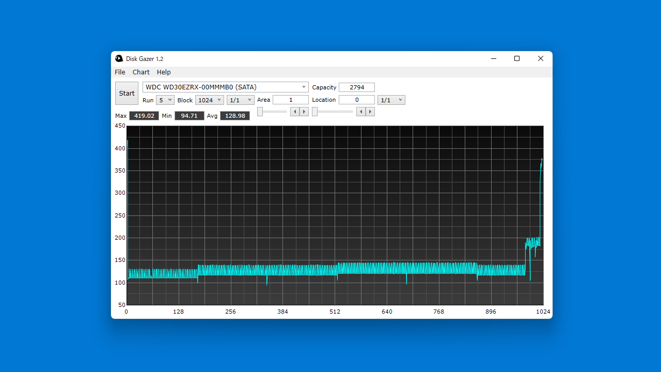
Task: Open the 1/1 dropdown beside Block size
Action: point(241,100)
